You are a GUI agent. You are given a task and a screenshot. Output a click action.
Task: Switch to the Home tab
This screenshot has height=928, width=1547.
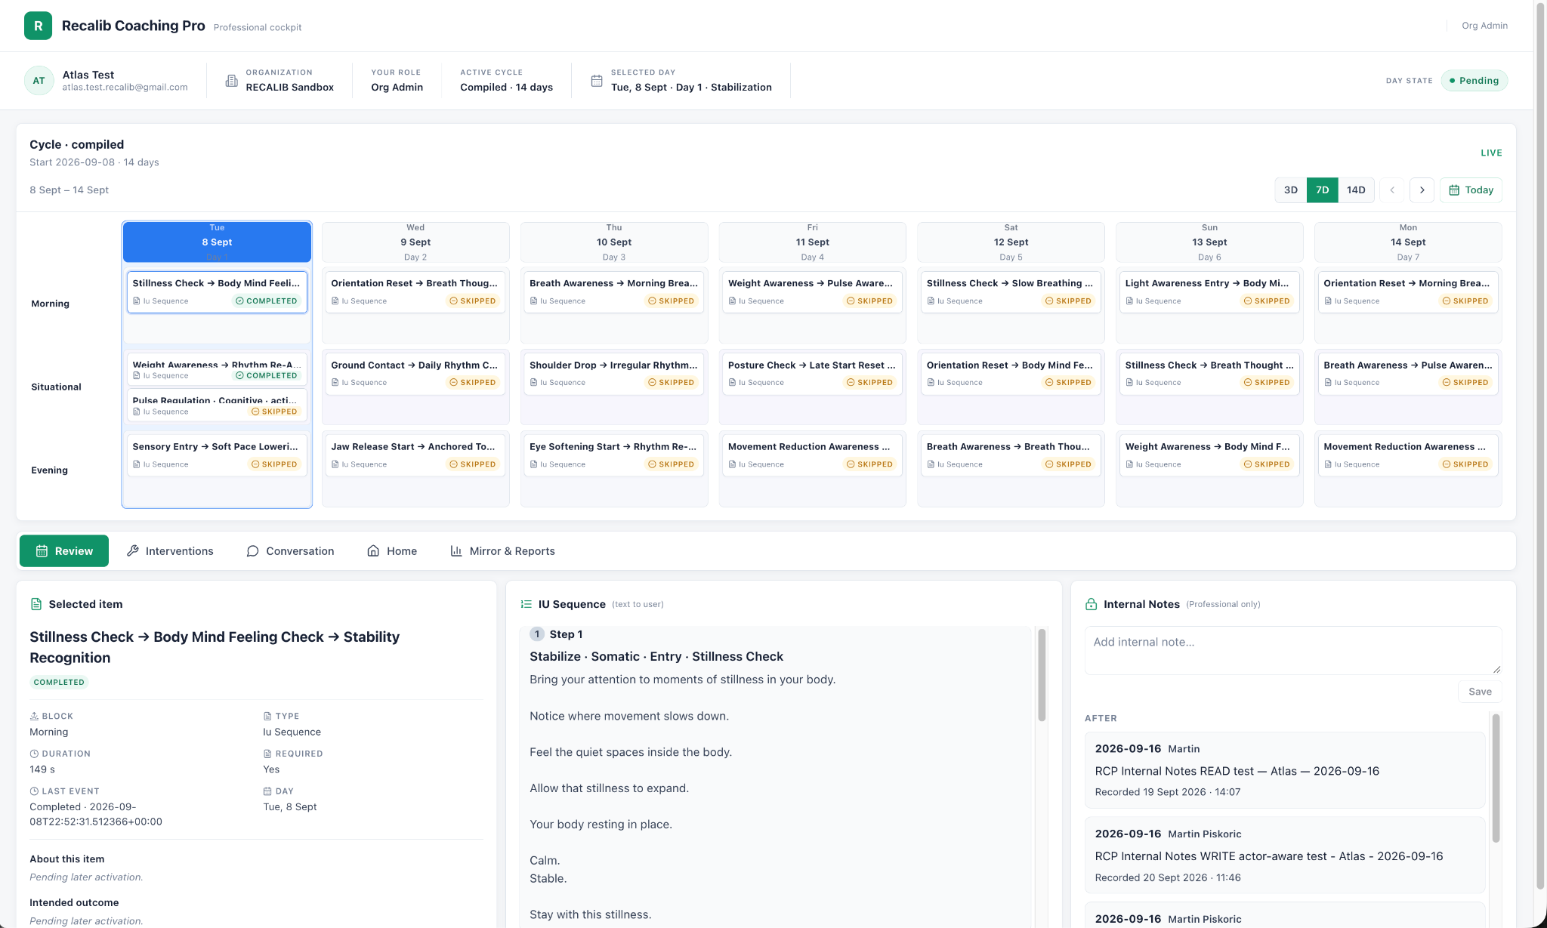[x=392, y=551]
